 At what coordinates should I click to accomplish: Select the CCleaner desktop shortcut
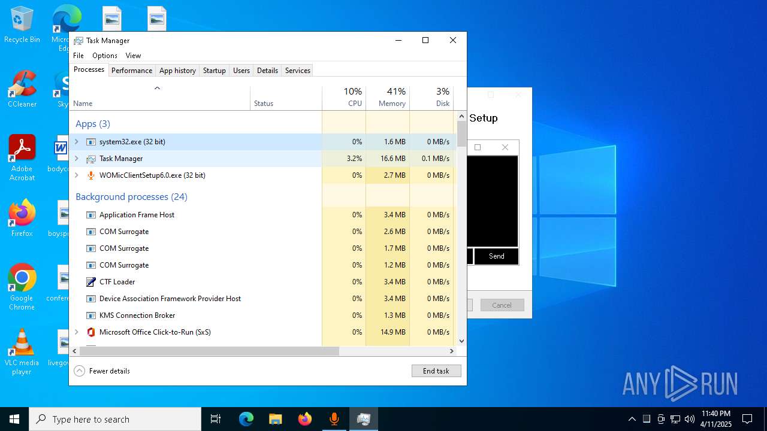(22, 90)
